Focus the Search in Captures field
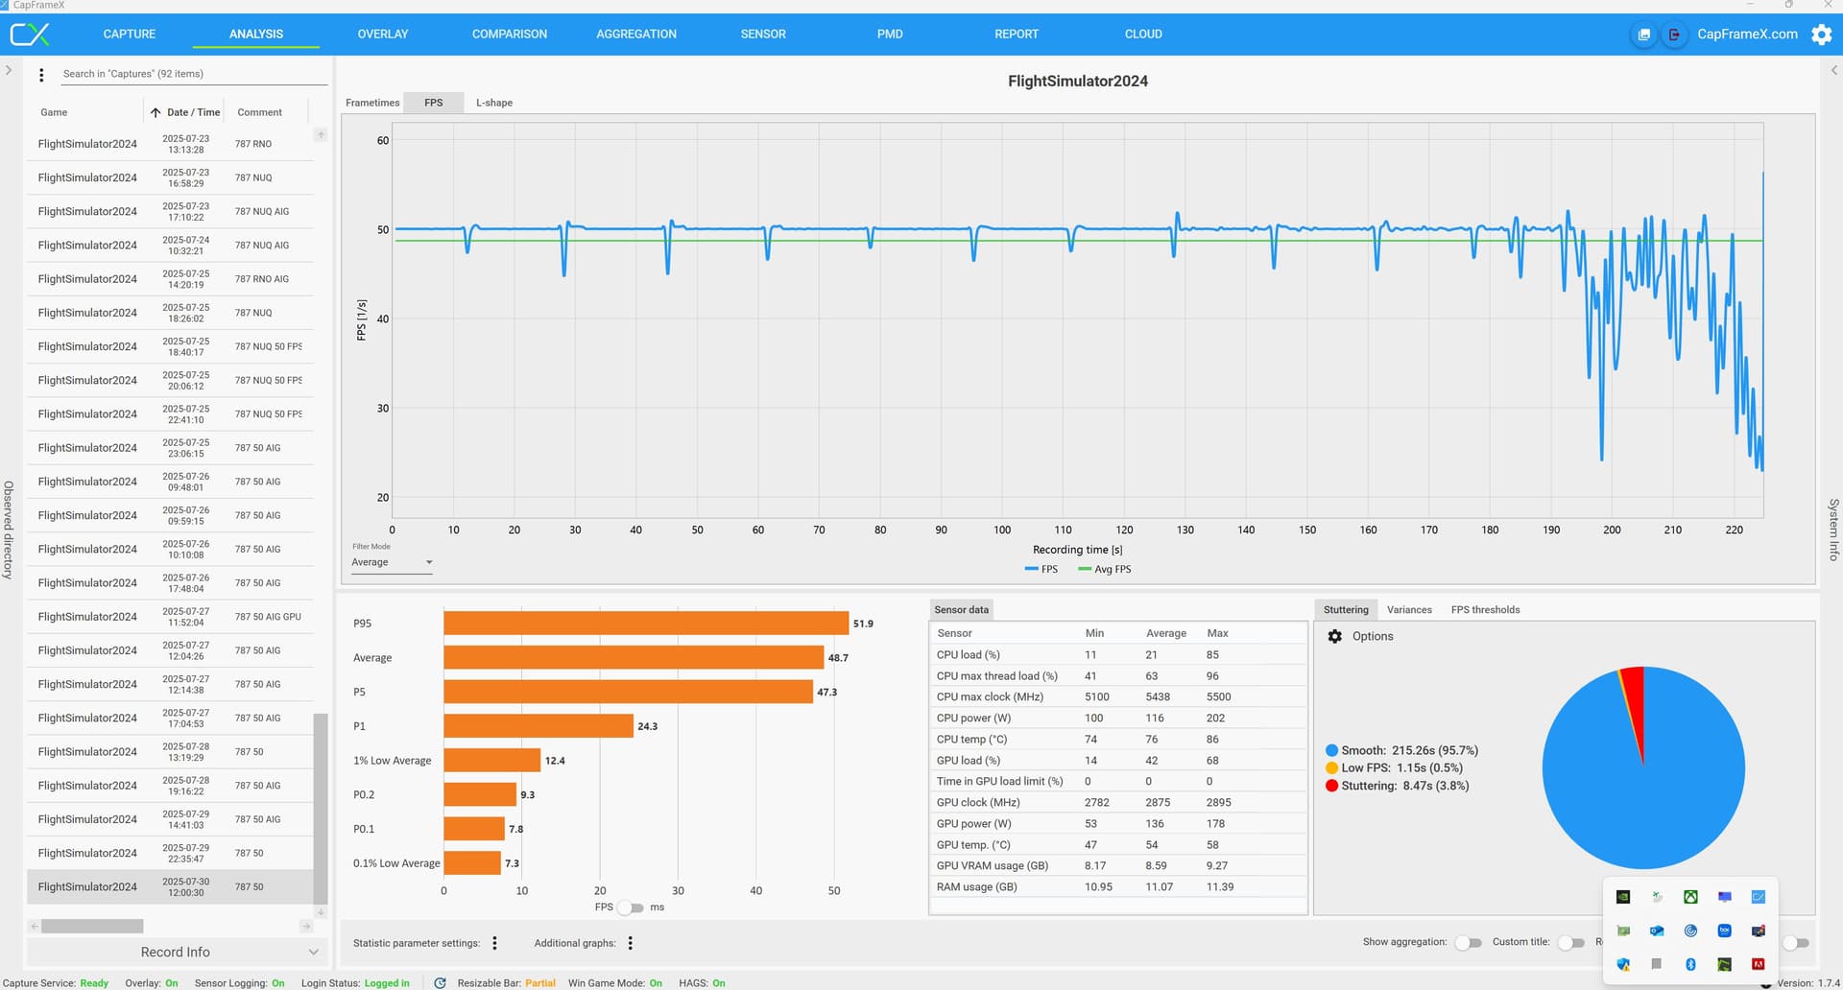 tap(192, 74)
